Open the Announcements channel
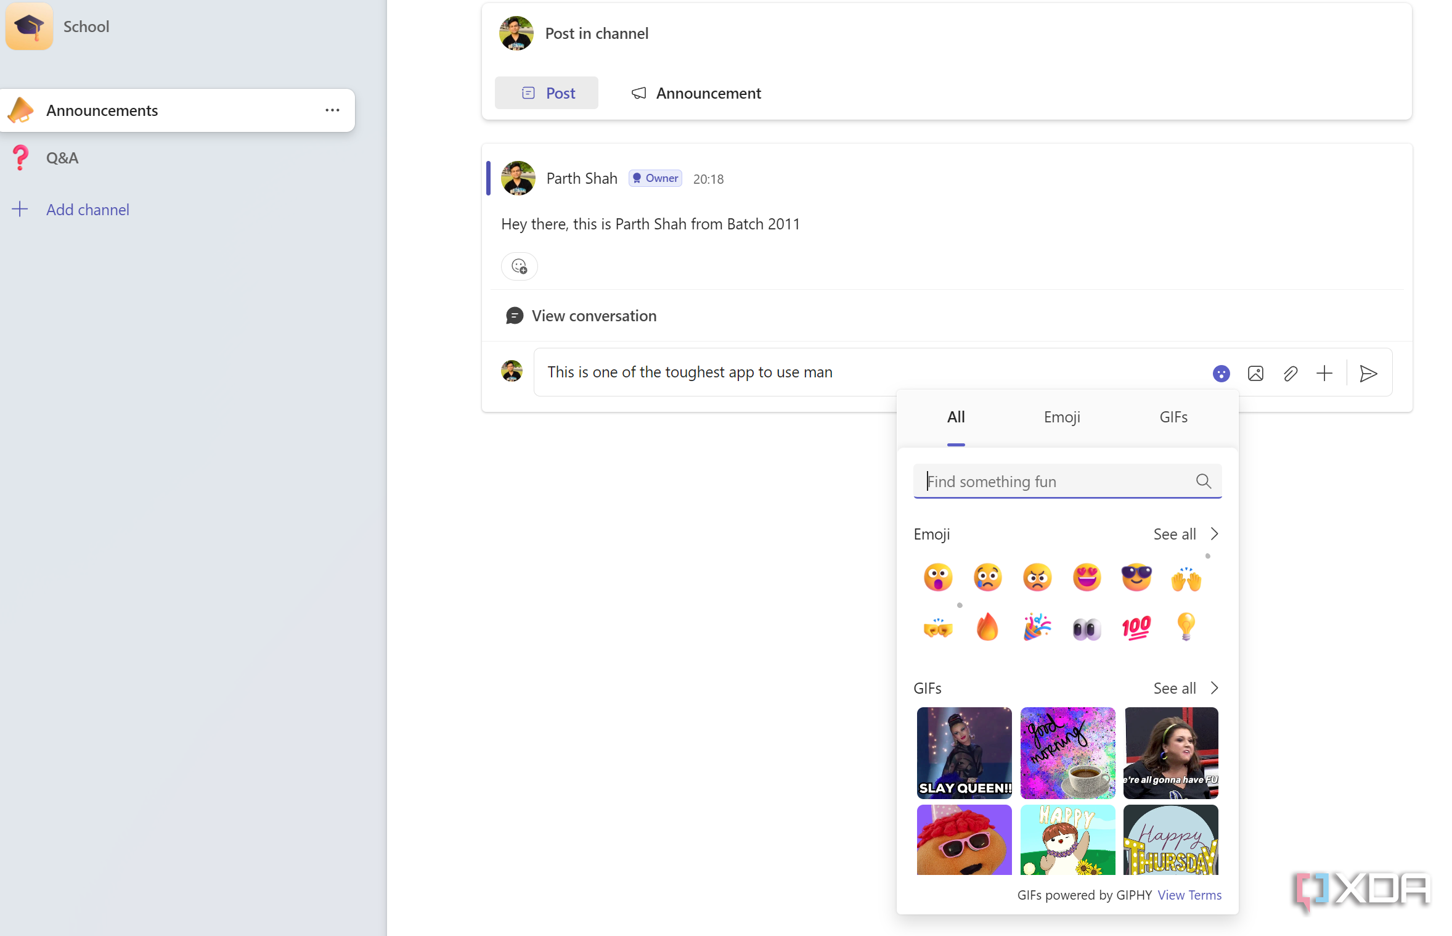The width and height of the screenshot is (1452, 936). coord(177,110)
